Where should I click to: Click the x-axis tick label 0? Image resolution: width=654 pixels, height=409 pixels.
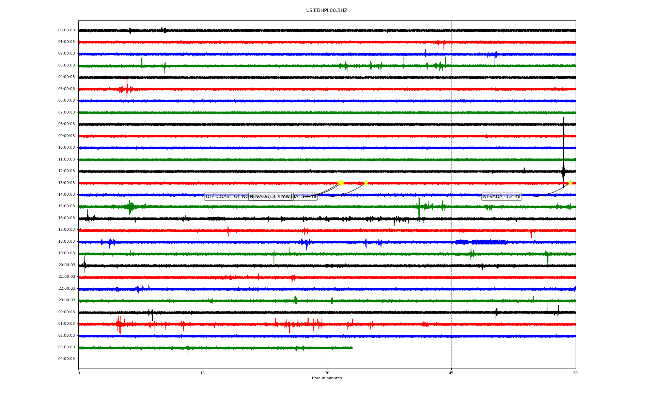79,373
